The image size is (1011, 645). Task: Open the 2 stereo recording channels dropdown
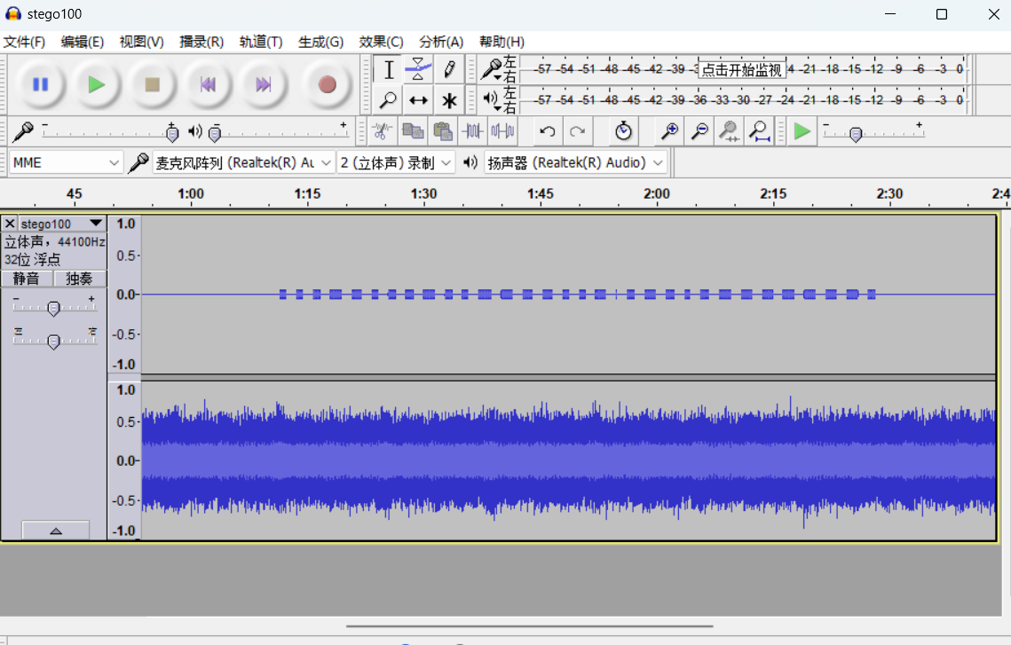pyautogui.click(x=396, y=163)
